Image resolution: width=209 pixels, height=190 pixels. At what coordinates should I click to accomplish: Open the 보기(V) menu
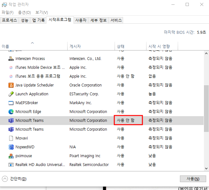[x=42, y=12]
